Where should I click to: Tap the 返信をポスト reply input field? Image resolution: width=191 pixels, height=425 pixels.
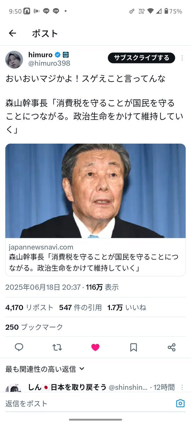[89, 403]
